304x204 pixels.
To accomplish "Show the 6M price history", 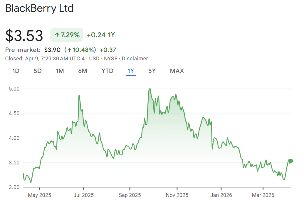I will tap(83, 71).
